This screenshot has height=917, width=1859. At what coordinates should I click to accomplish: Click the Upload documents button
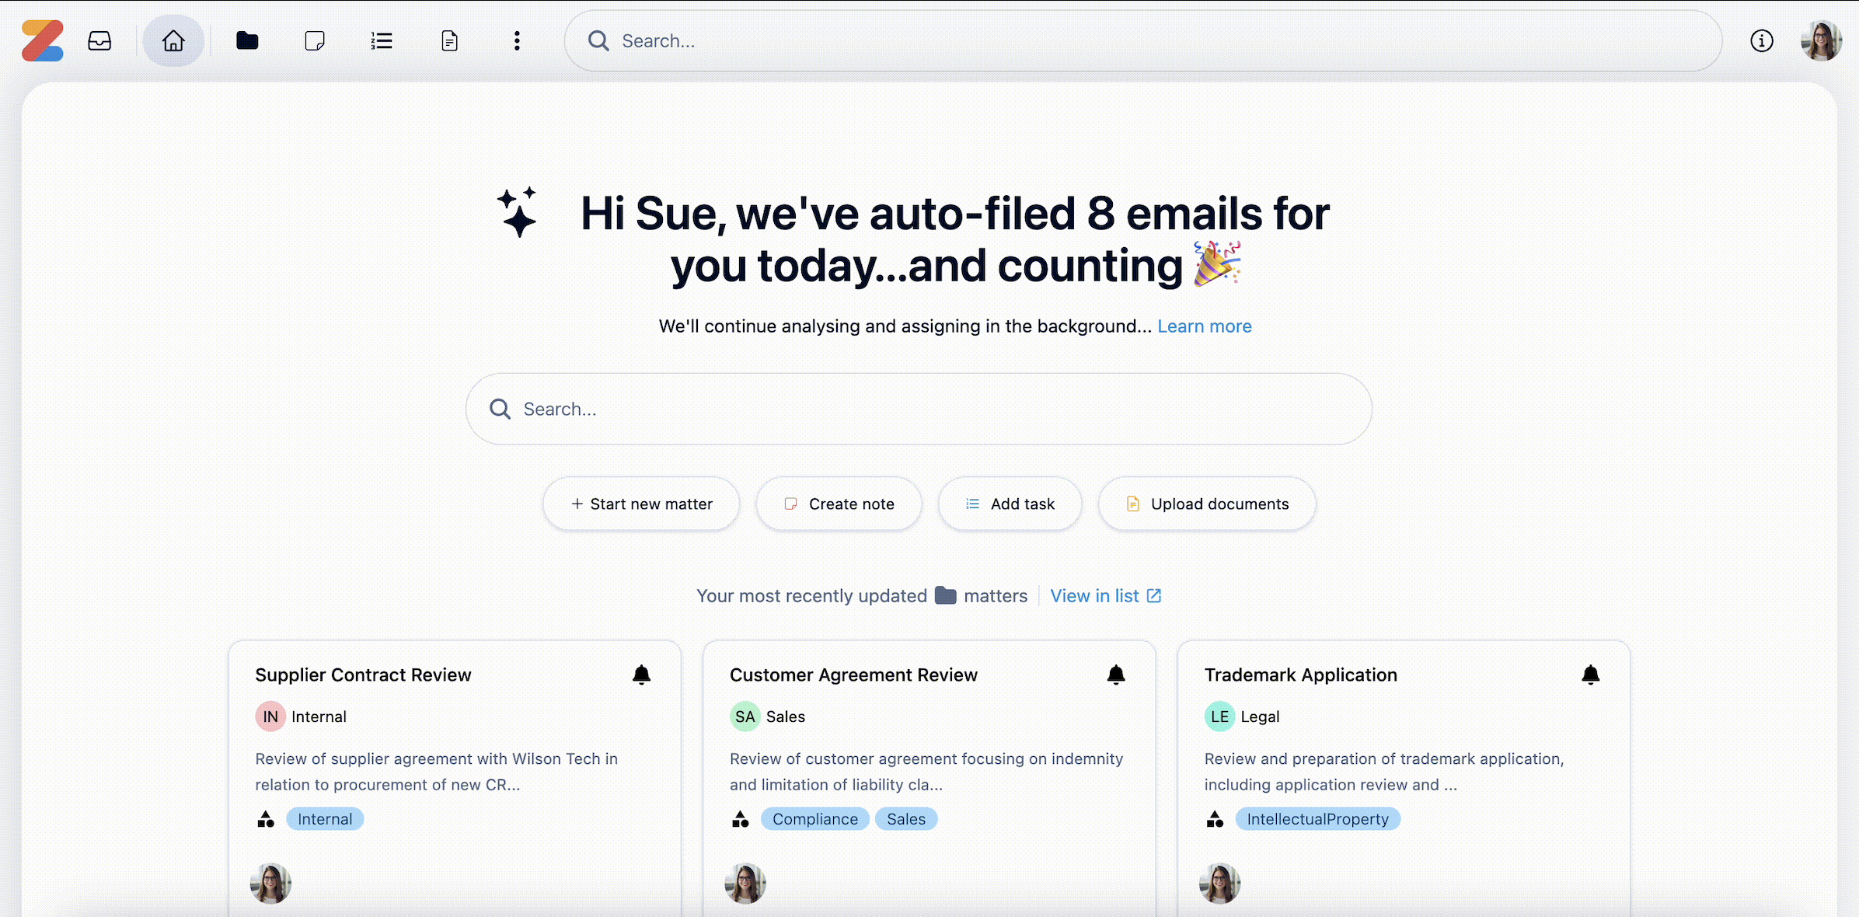pos(1207,504)
